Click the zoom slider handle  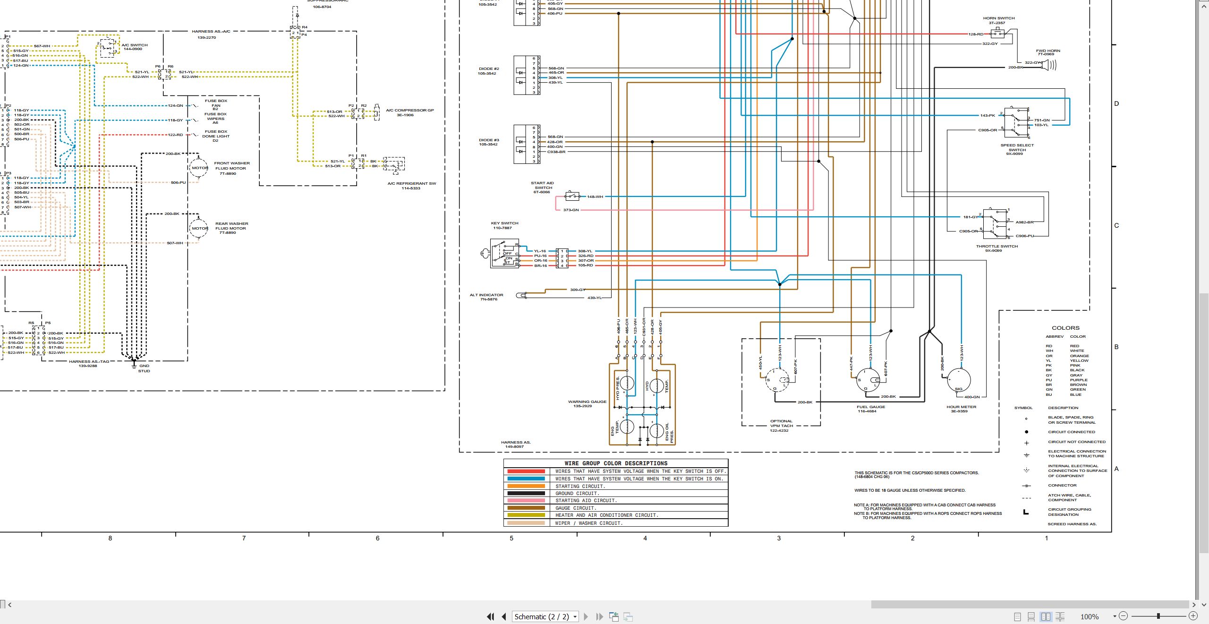click(x=1158, y=616)
